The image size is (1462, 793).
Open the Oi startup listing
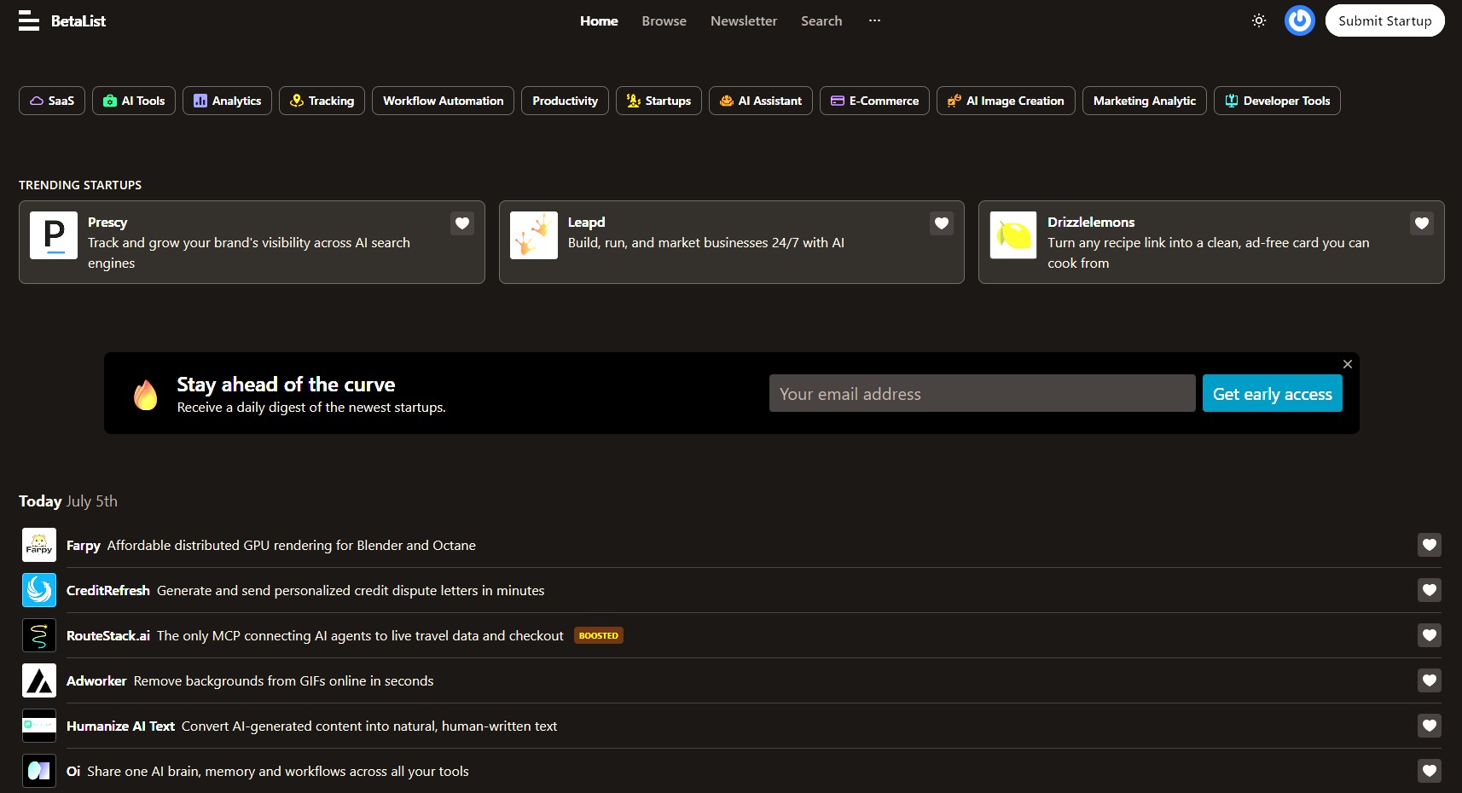73,772
